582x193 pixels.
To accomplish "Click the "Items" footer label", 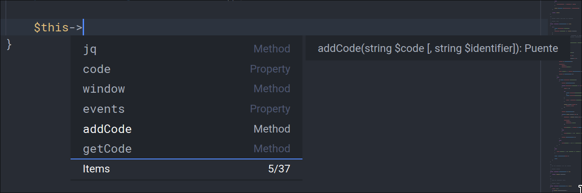I will click(x=96, y=169).
